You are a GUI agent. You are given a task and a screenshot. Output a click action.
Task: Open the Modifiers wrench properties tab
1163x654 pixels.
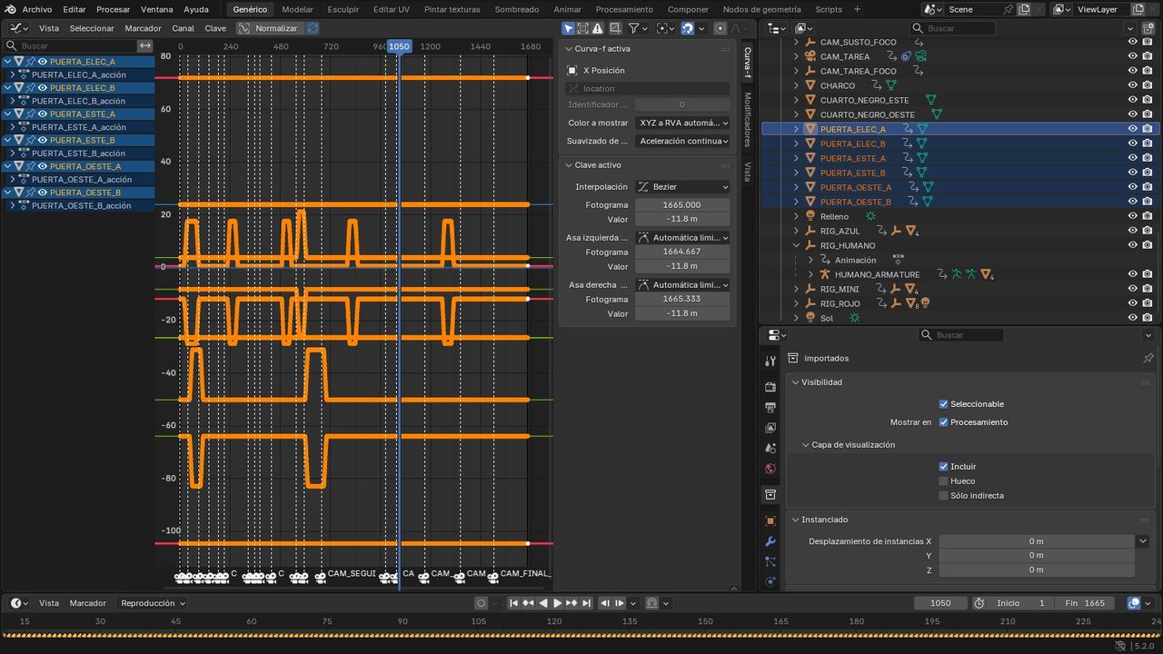click(x=770, y=541)
